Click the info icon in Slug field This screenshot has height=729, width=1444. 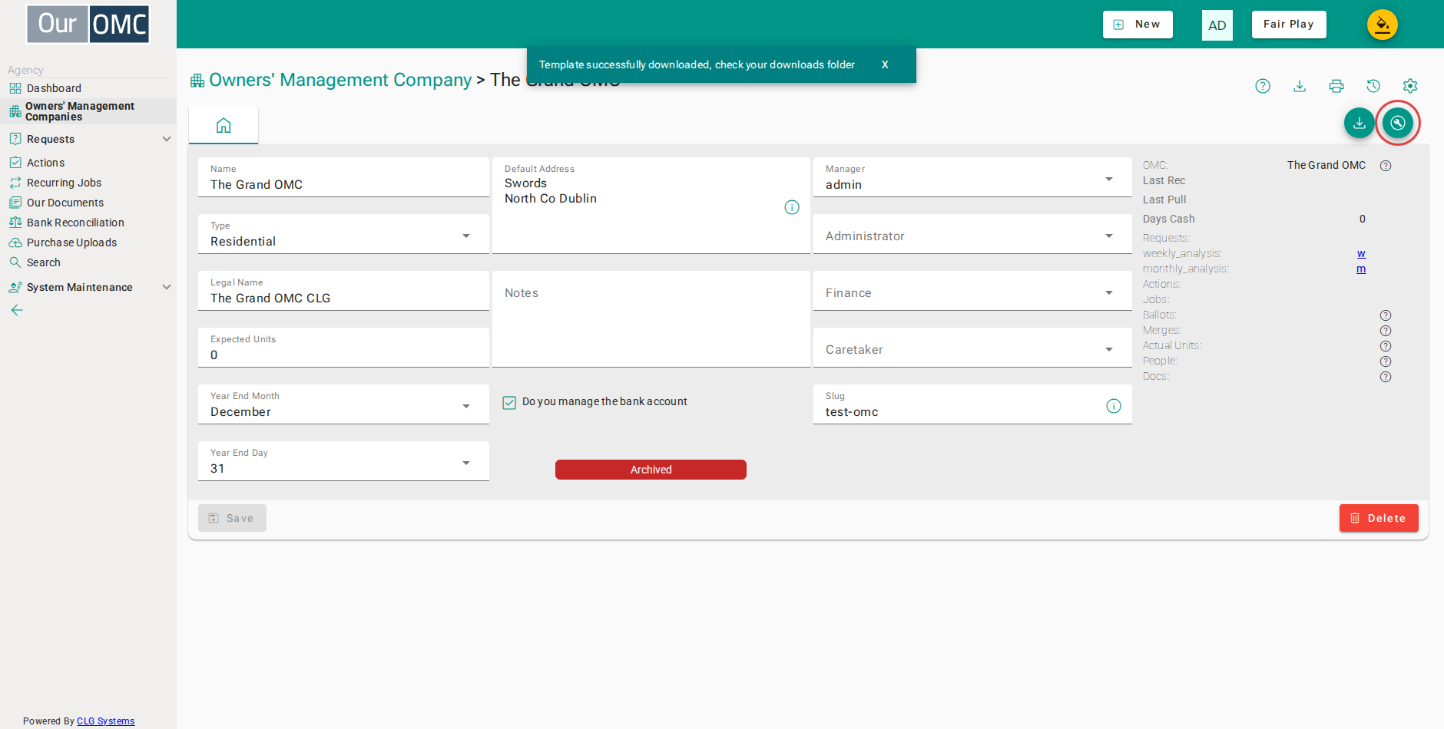[1114, 406]
